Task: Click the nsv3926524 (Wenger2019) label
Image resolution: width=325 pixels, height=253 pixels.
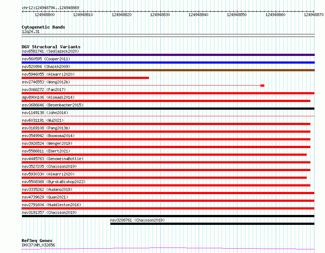Action: 47,143
